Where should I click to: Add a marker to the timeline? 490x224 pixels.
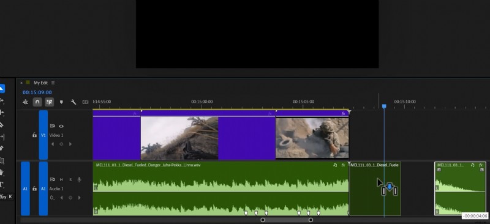[x=61, y=102]
